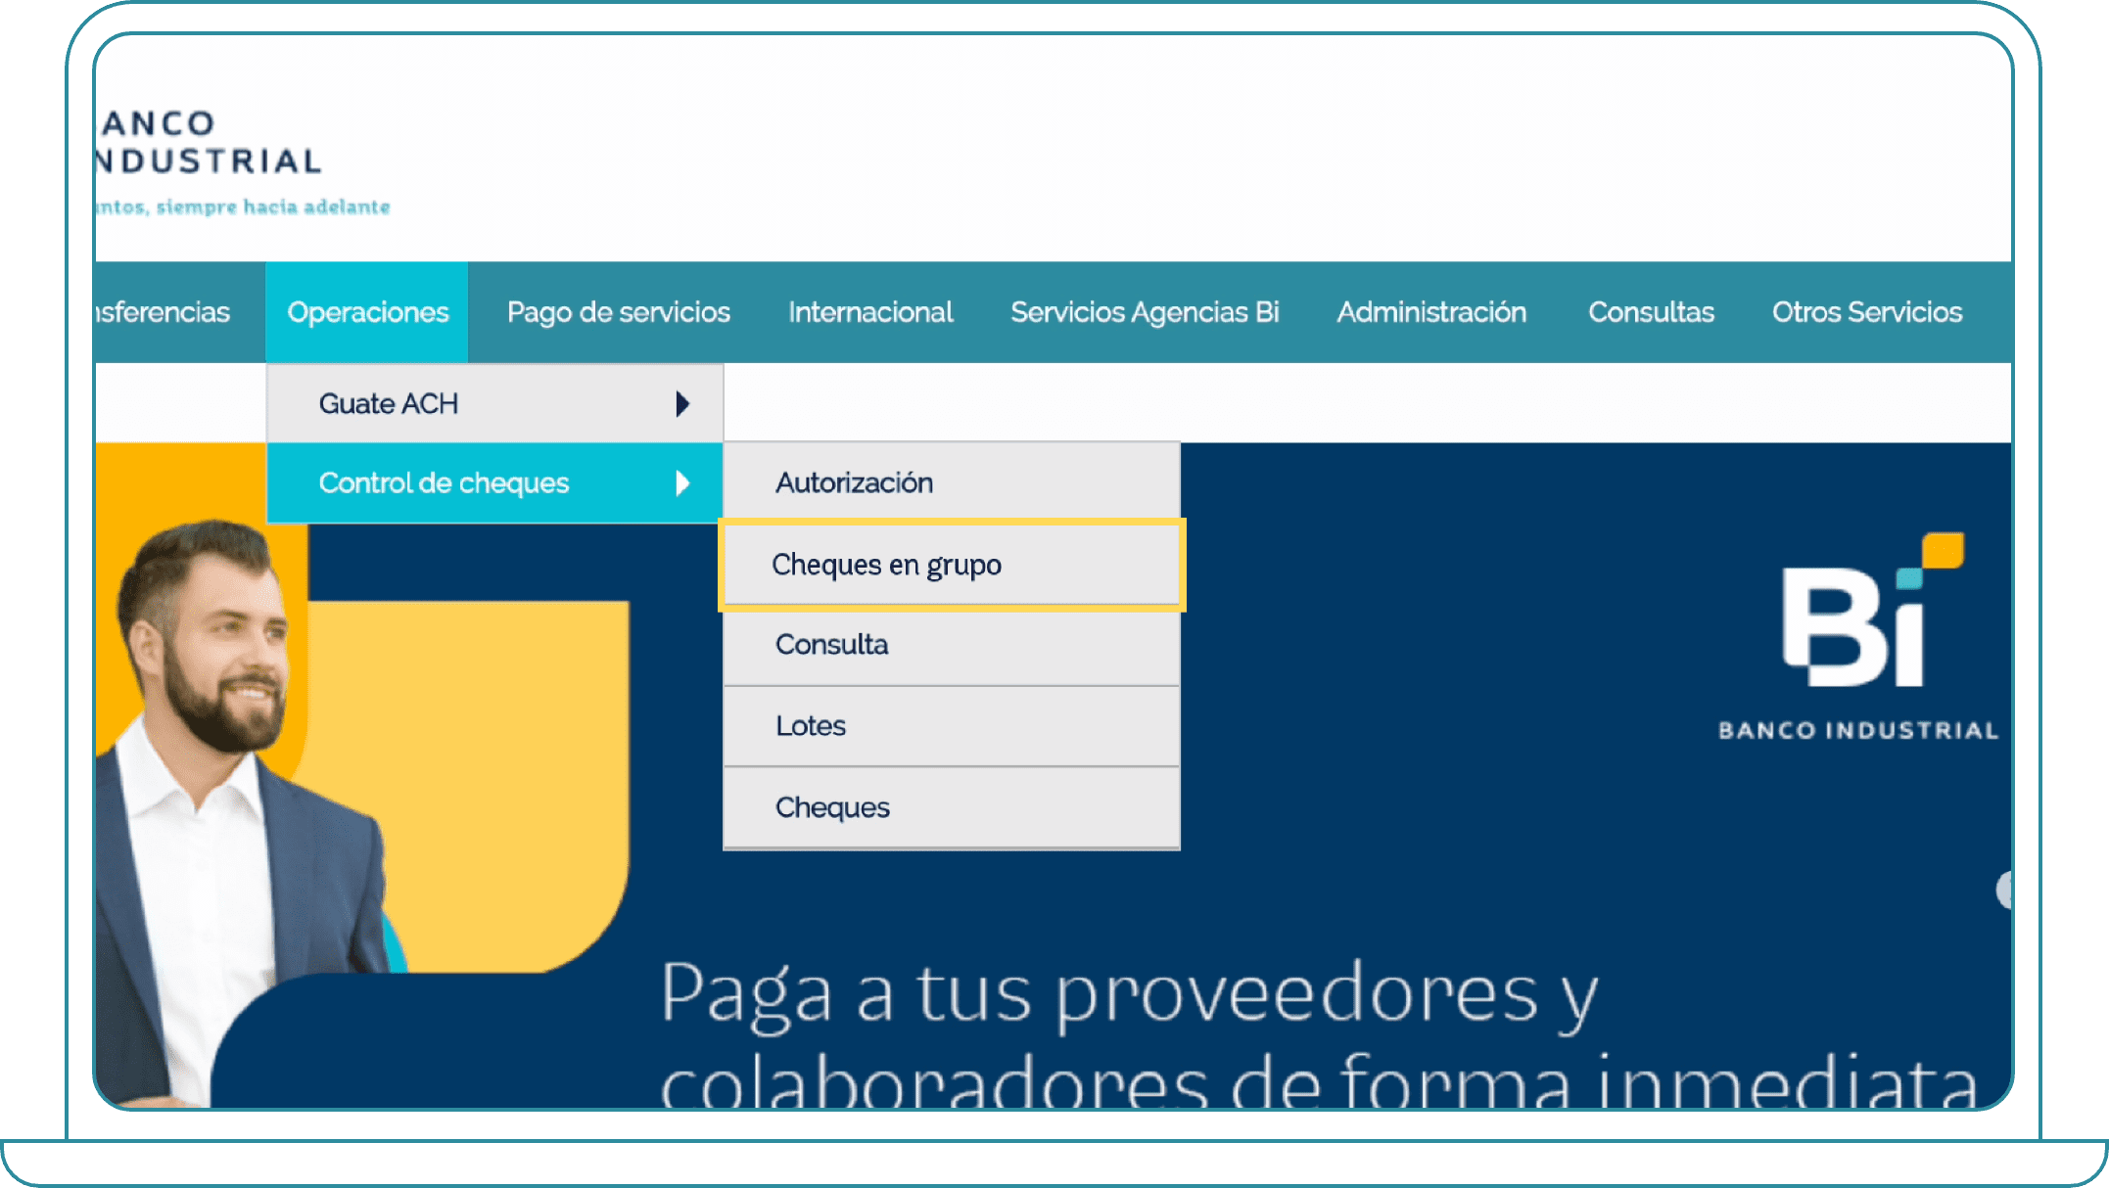Expand the Control de cheques submenu arrow
Screen dimensions: 2109x1188
click(682, 482)
